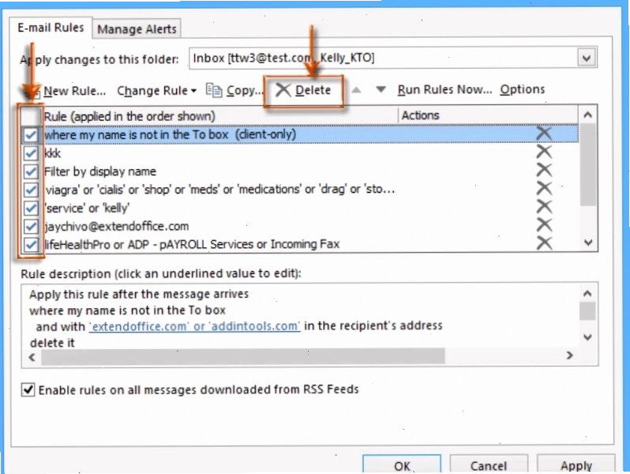Open the Copy rule option

tap(234, 91)
